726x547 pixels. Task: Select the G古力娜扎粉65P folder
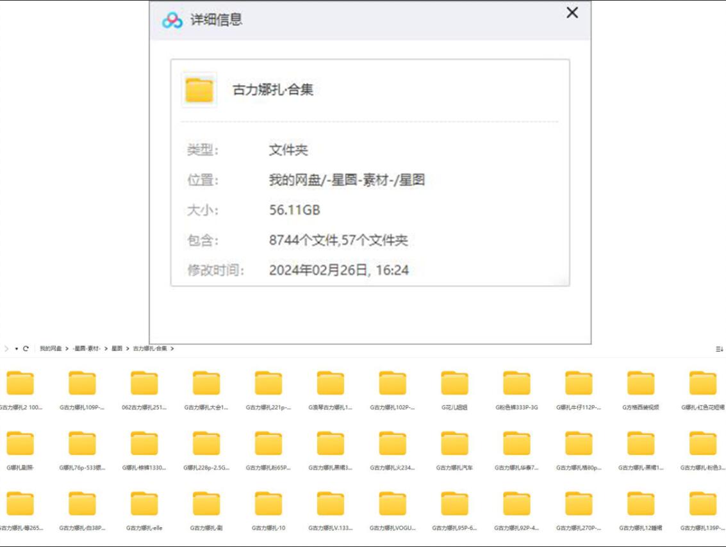click(268, 451)
